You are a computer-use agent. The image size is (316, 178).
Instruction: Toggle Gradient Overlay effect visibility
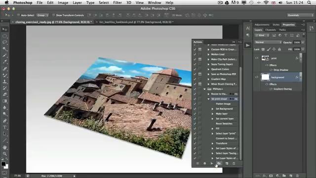click(271, 89)
